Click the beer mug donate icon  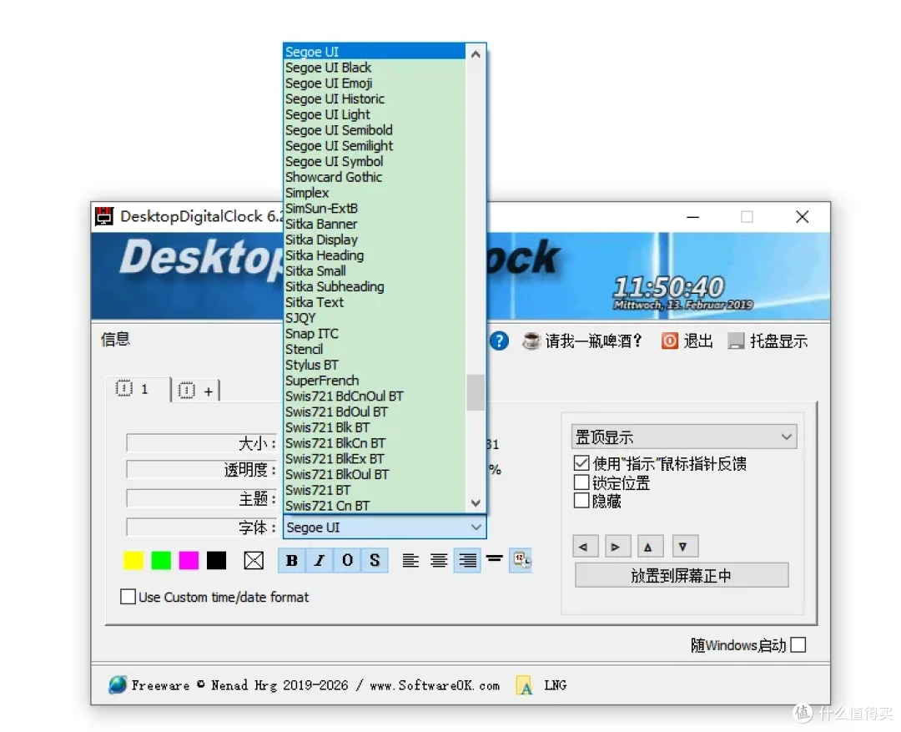coord(531,341)
